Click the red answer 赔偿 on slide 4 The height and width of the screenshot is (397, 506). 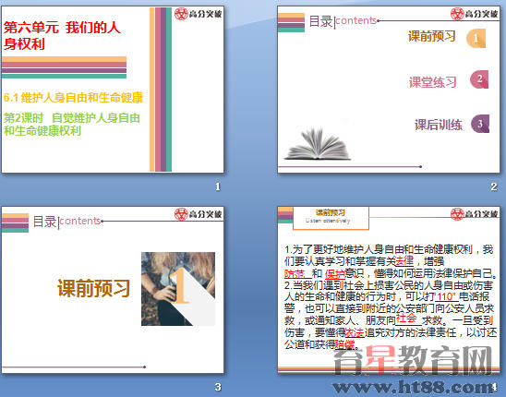coord(344,344)
